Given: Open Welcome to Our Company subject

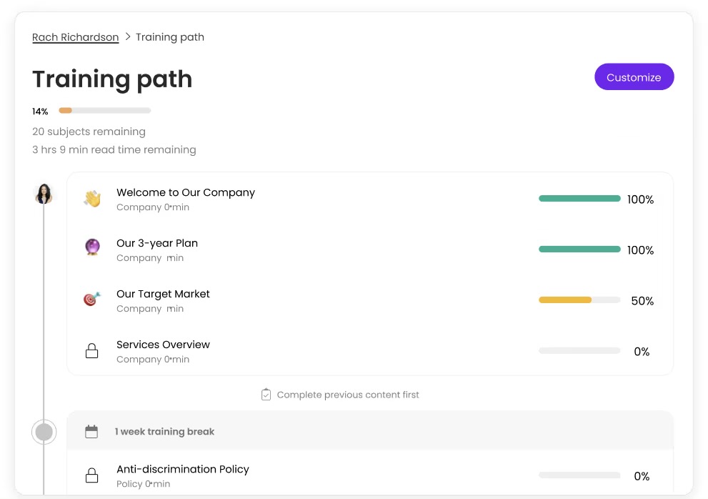Looking at the screenshot, I should (x=186, y=192).
